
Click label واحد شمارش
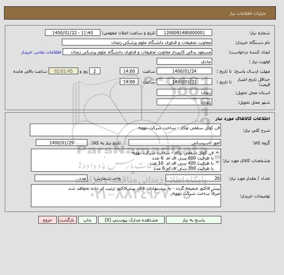107,179
